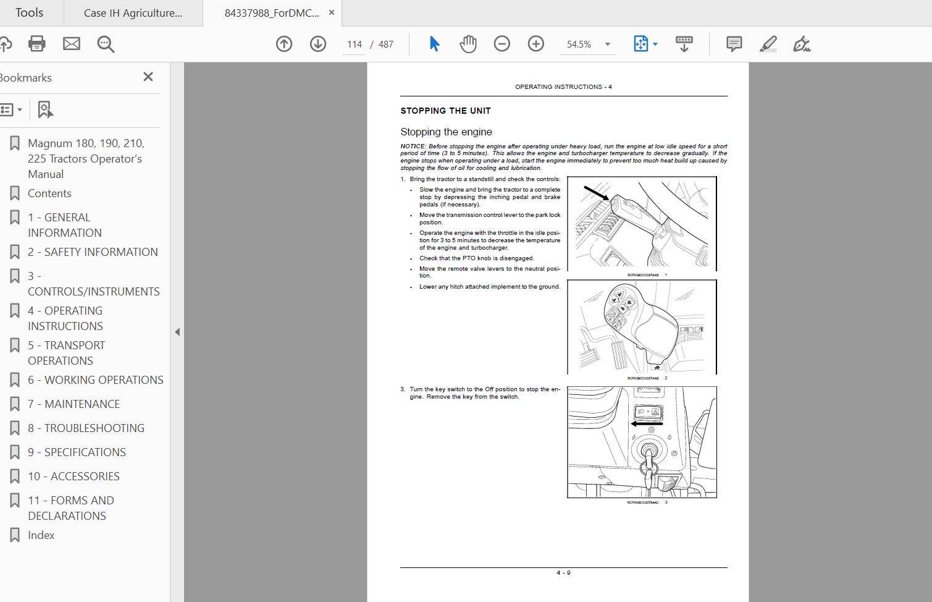The image size is (932, 602).
Task: Activate the Hand pan tool
Action: (x=468, y=44)
